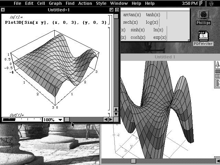Select the In[1]:= cell label
Screen dimensions: 220x165
(x=16, y=17)
